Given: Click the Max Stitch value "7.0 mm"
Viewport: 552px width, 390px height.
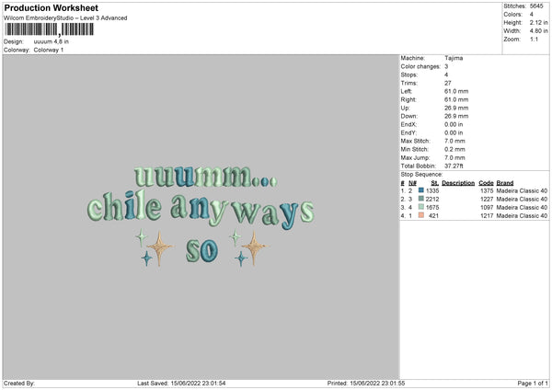Looking at the screenshot, I should click(454, 141).
